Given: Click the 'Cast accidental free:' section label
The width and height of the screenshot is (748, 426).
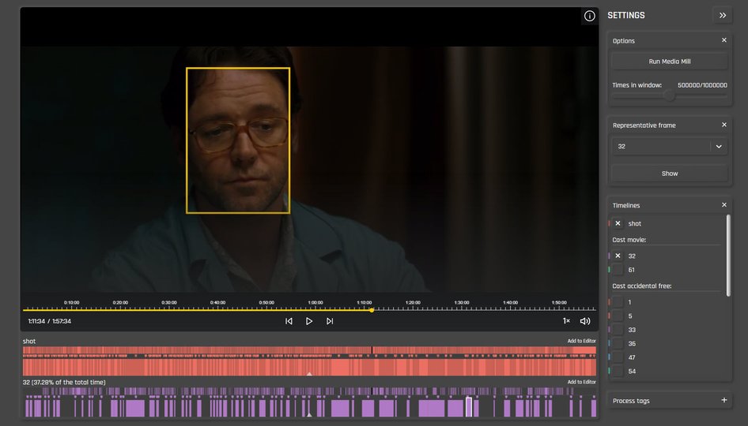Looking at the screenshot, I should click(x=642, y=286).
